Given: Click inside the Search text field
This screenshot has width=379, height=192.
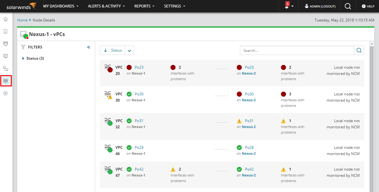Looking at the screenshot, I should coord(297,50).
